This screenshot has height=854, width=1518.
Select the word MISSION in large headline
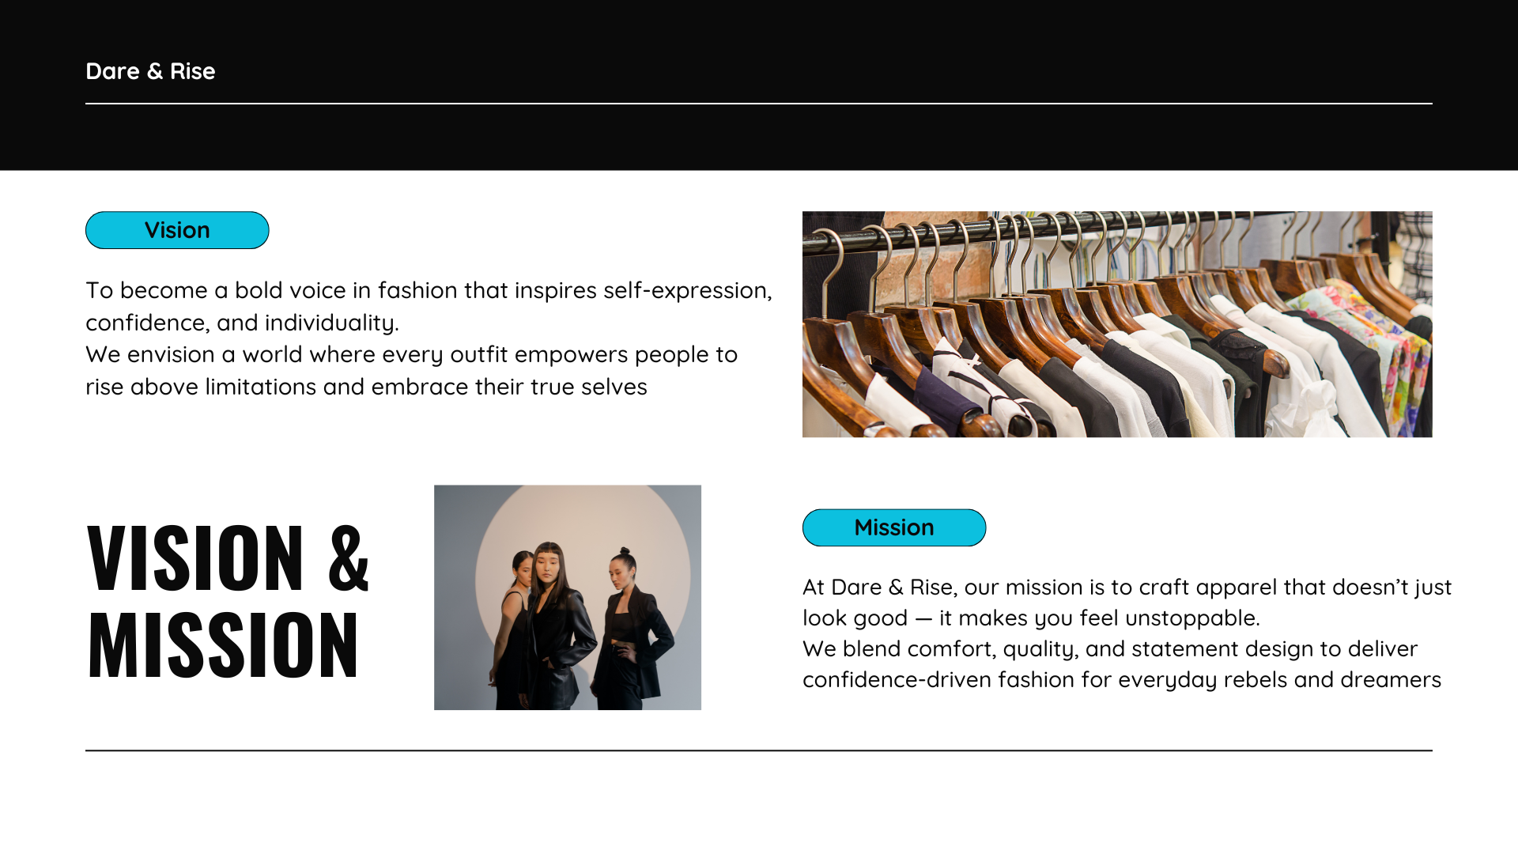(223, 645)
